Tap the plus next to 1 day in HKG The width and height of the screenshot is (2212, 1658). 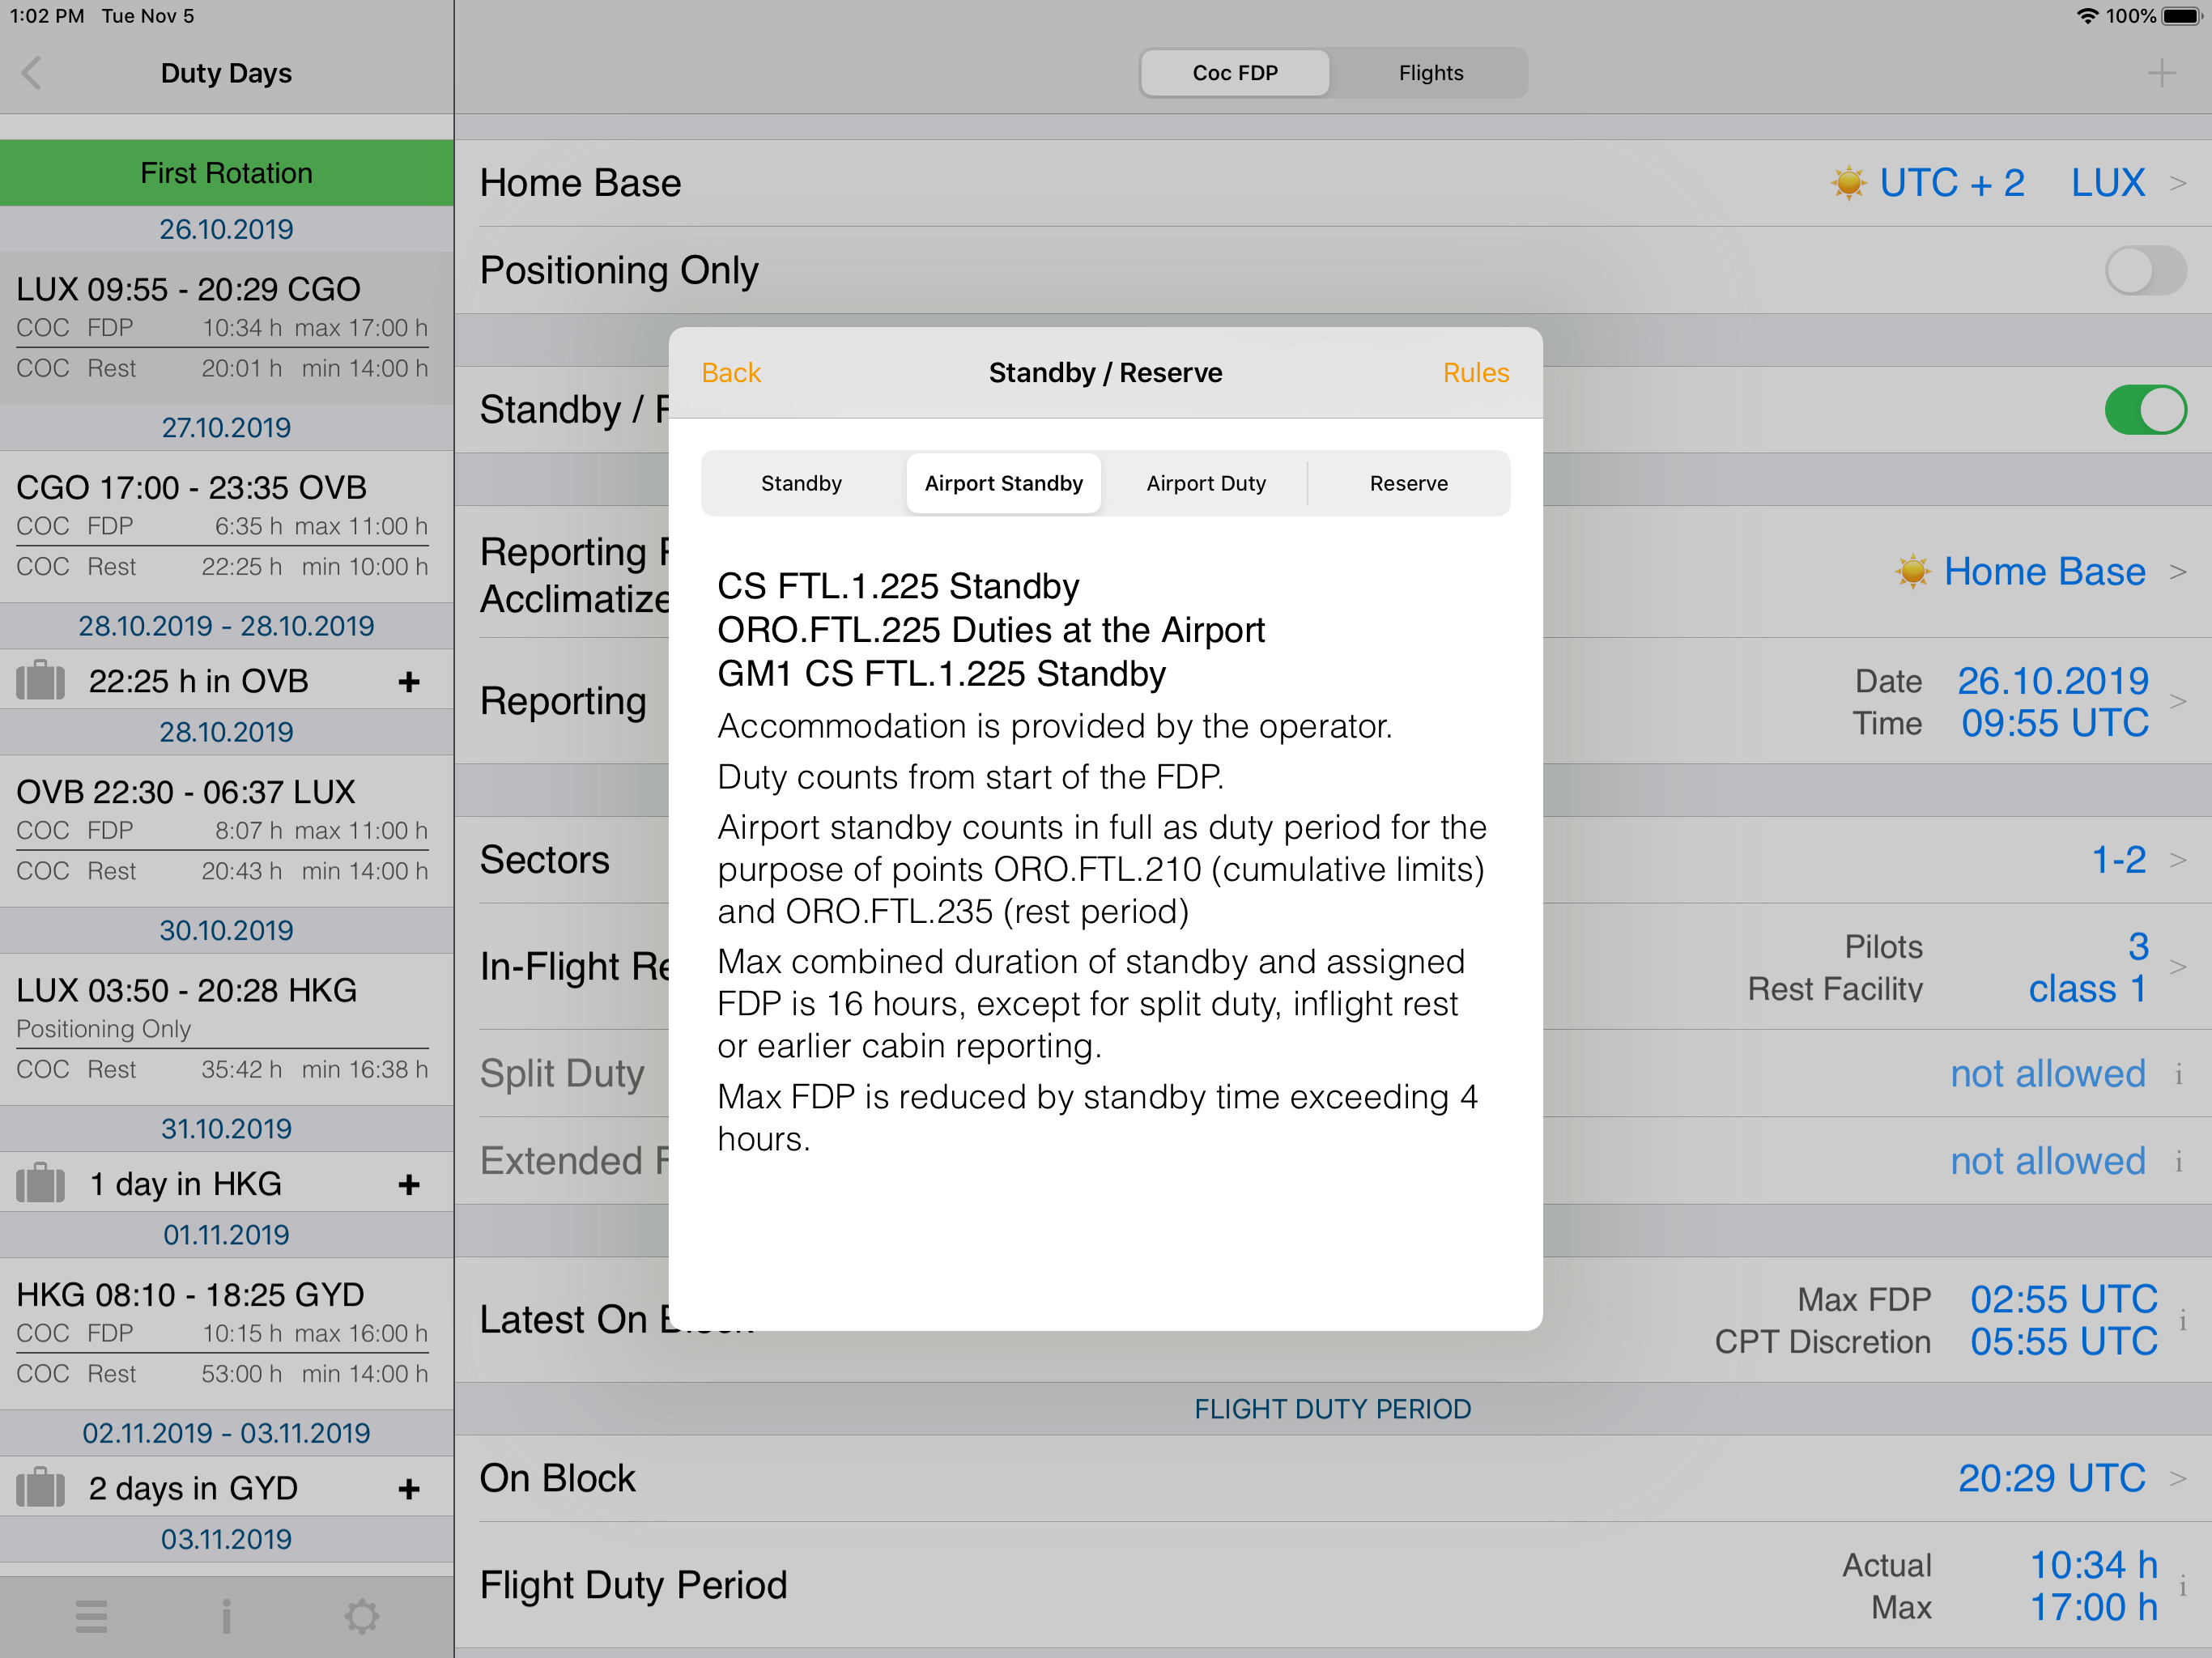(408, 1185)
